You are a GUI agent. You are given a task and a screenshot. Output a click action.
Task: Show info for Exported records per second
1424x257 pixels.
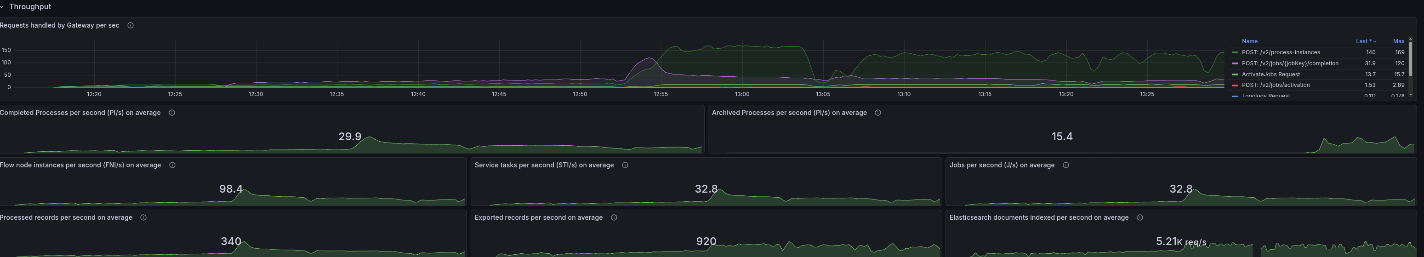point(614,218)
